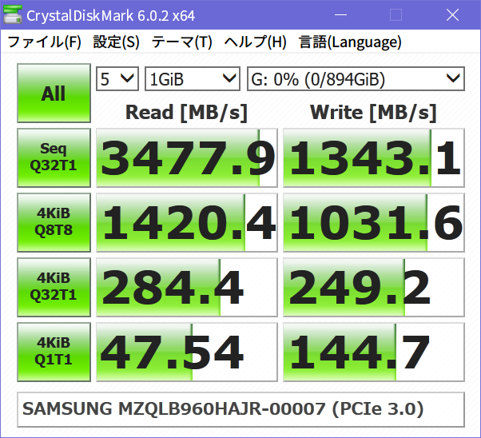Screen dimensions: 481x438
Task: Run all benchmarks with the All button
Action: 54,94
